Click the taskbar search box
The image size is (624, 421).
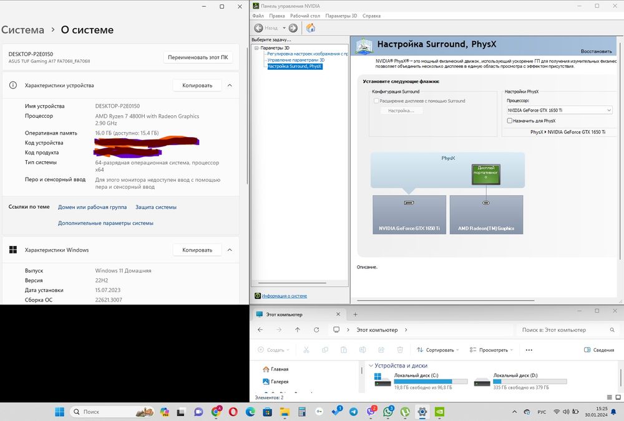click(x=112, y=412)
